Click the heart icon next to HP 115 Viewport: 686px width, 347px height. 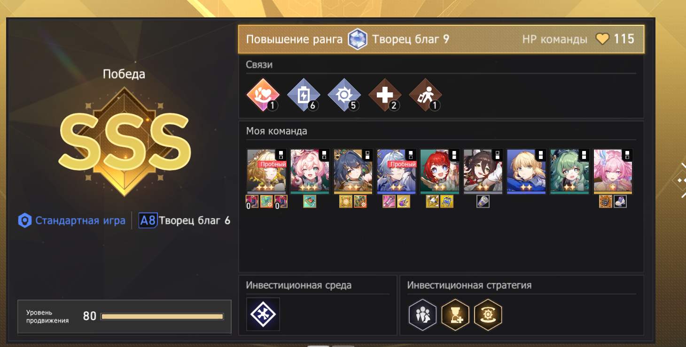point(602,39)
